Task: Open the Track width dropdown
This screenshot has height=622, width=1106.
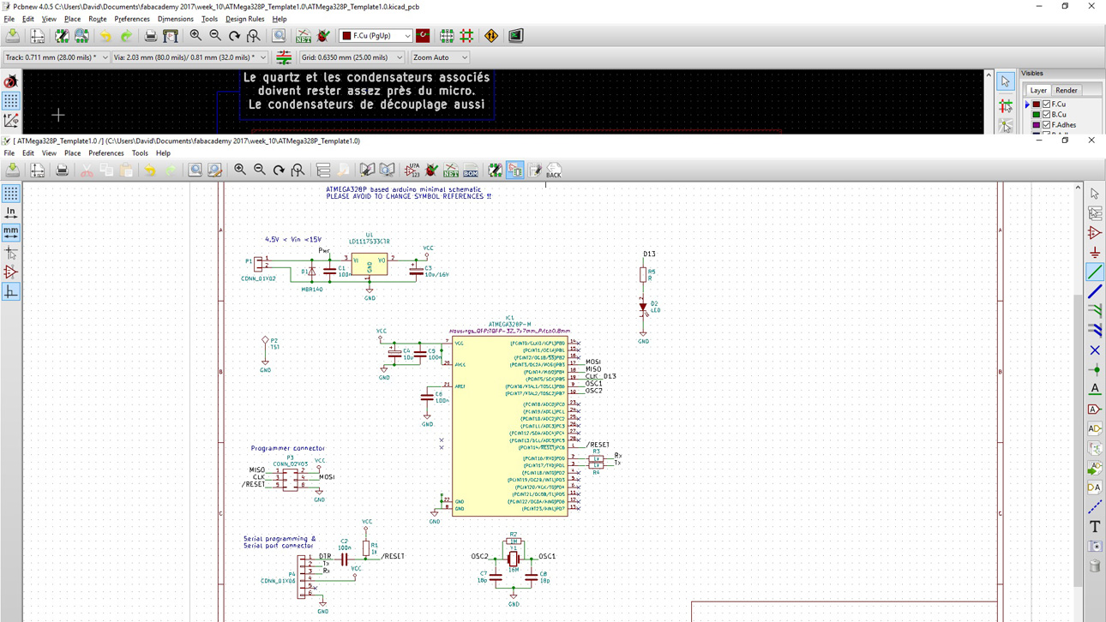Action: pos(57,57)
